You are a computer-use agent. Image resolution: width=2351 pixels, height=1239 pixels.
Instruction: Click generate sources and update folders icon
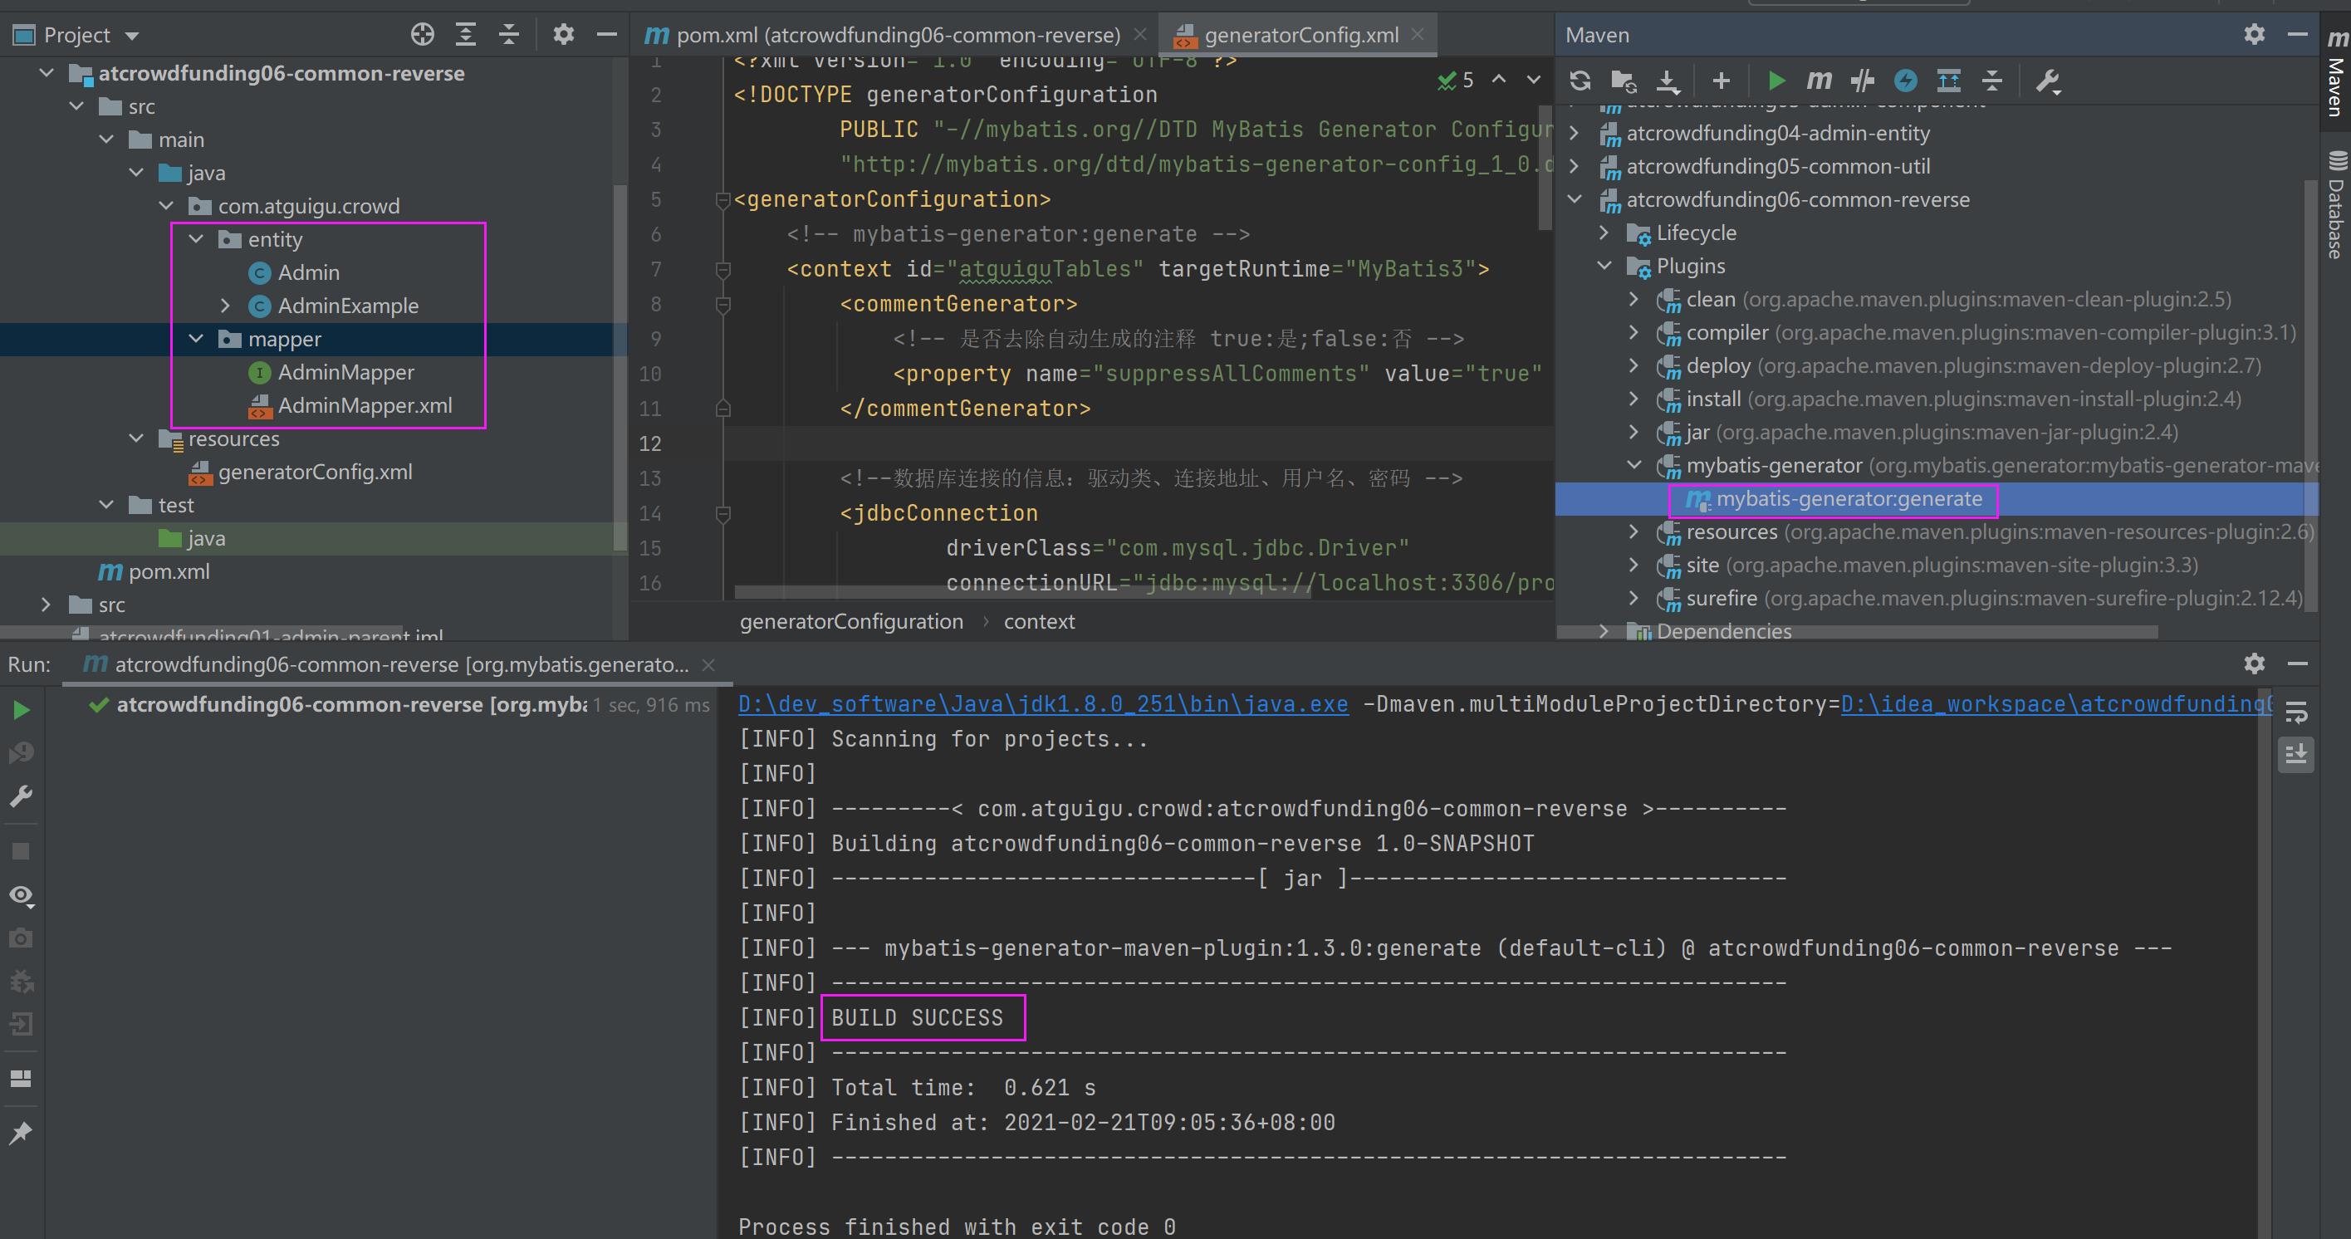(1623, 81)
